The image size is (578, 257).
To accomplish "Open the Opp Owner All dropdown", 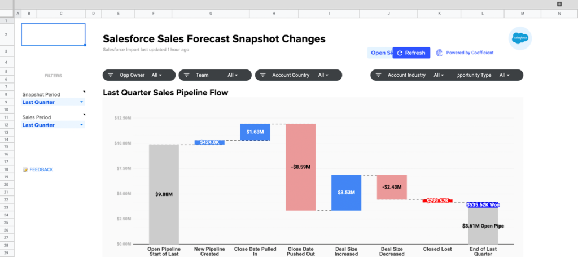I will pyautogui.click(x=156, y=75).
